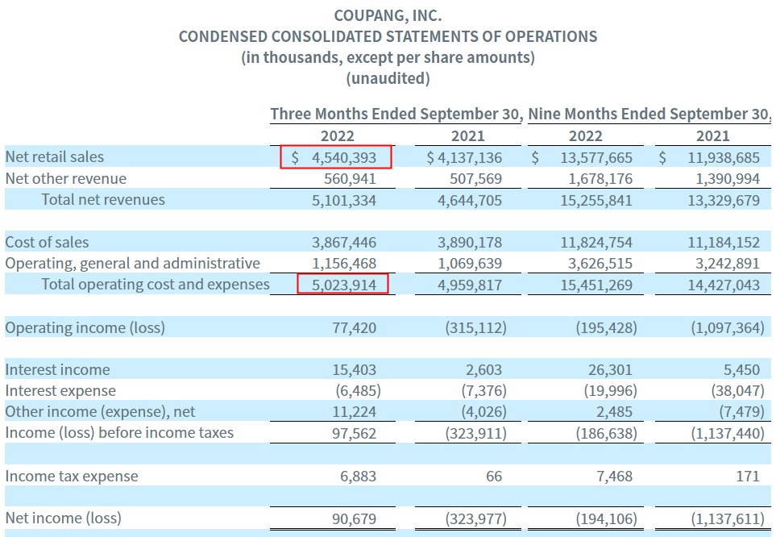Select the value 97,562

pos(354,434)
